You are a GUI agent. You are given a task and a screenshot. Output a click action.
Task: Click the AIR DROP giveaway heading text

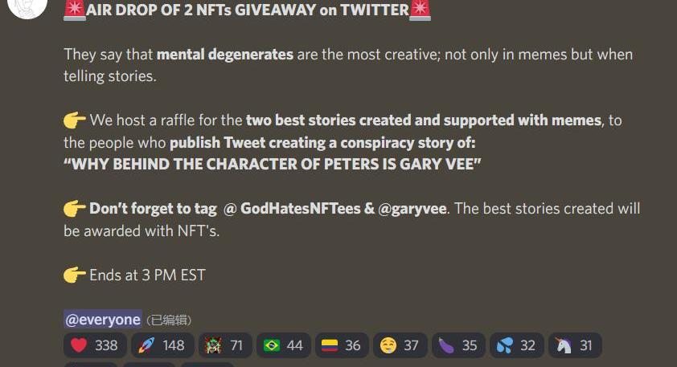coord(248,10)
